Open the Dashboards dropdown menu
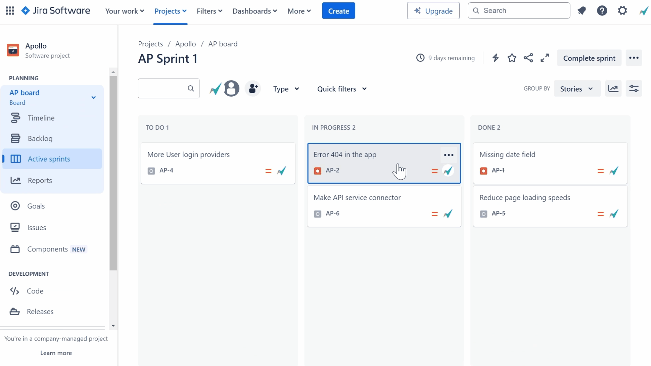The height and width of the screenshot is (366, 651). tap(255, 11)
